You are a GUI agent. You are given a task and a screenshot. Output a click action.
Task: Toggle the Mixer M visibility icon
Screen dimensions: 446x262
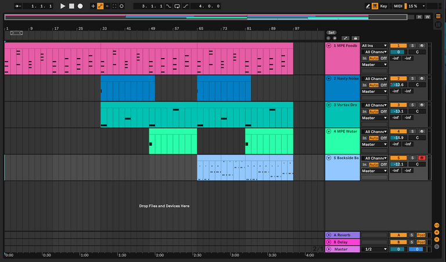tap(437, 239)
